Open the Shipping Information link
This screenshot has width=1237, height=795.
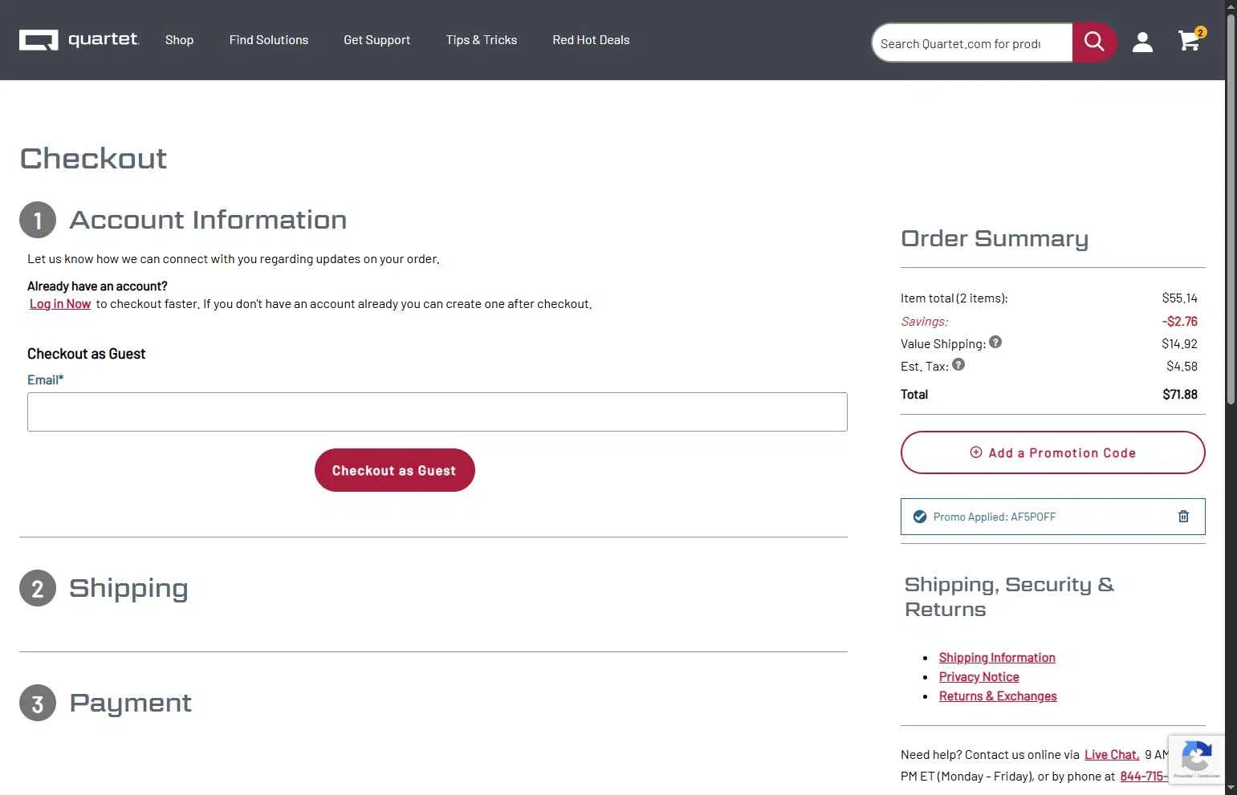(997, 658)
